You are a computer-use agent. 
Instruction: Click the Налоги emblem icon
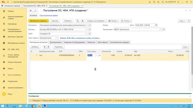click(4, 68)
